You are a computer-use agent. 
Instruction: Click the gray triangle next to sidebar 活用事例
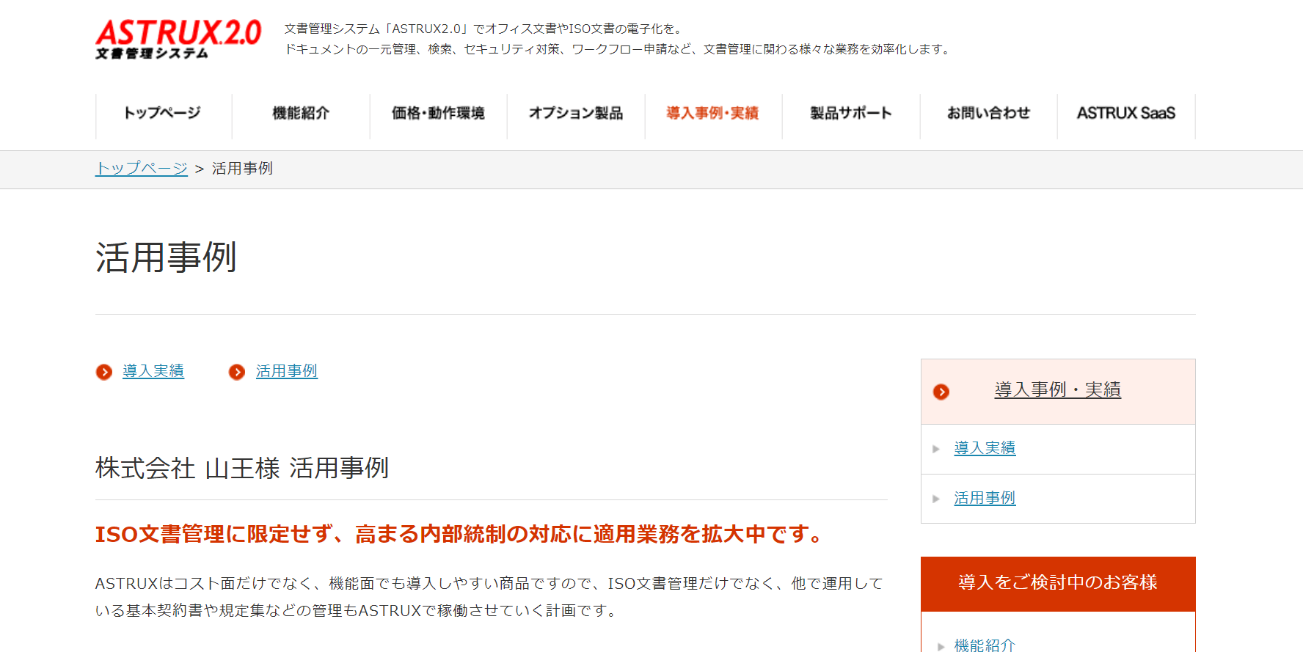(936, 499)
